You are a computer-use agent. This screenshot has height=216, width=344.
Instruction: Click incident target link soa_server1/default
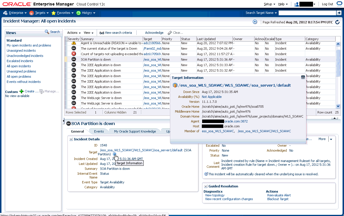(x=141, y=150)
